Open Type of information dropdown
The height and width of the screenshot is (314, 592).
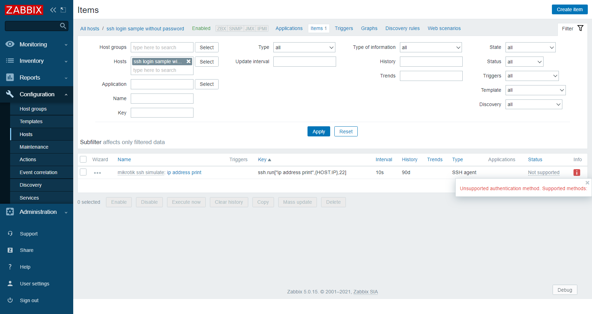coord(431,47)
